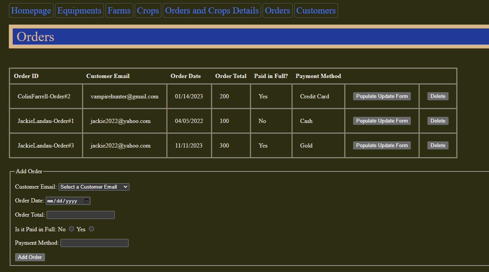Viewport: 489px width, 272px height.
Task: Populate update form for JackieLandau-Order#3
Action: (x=382, y=145)
